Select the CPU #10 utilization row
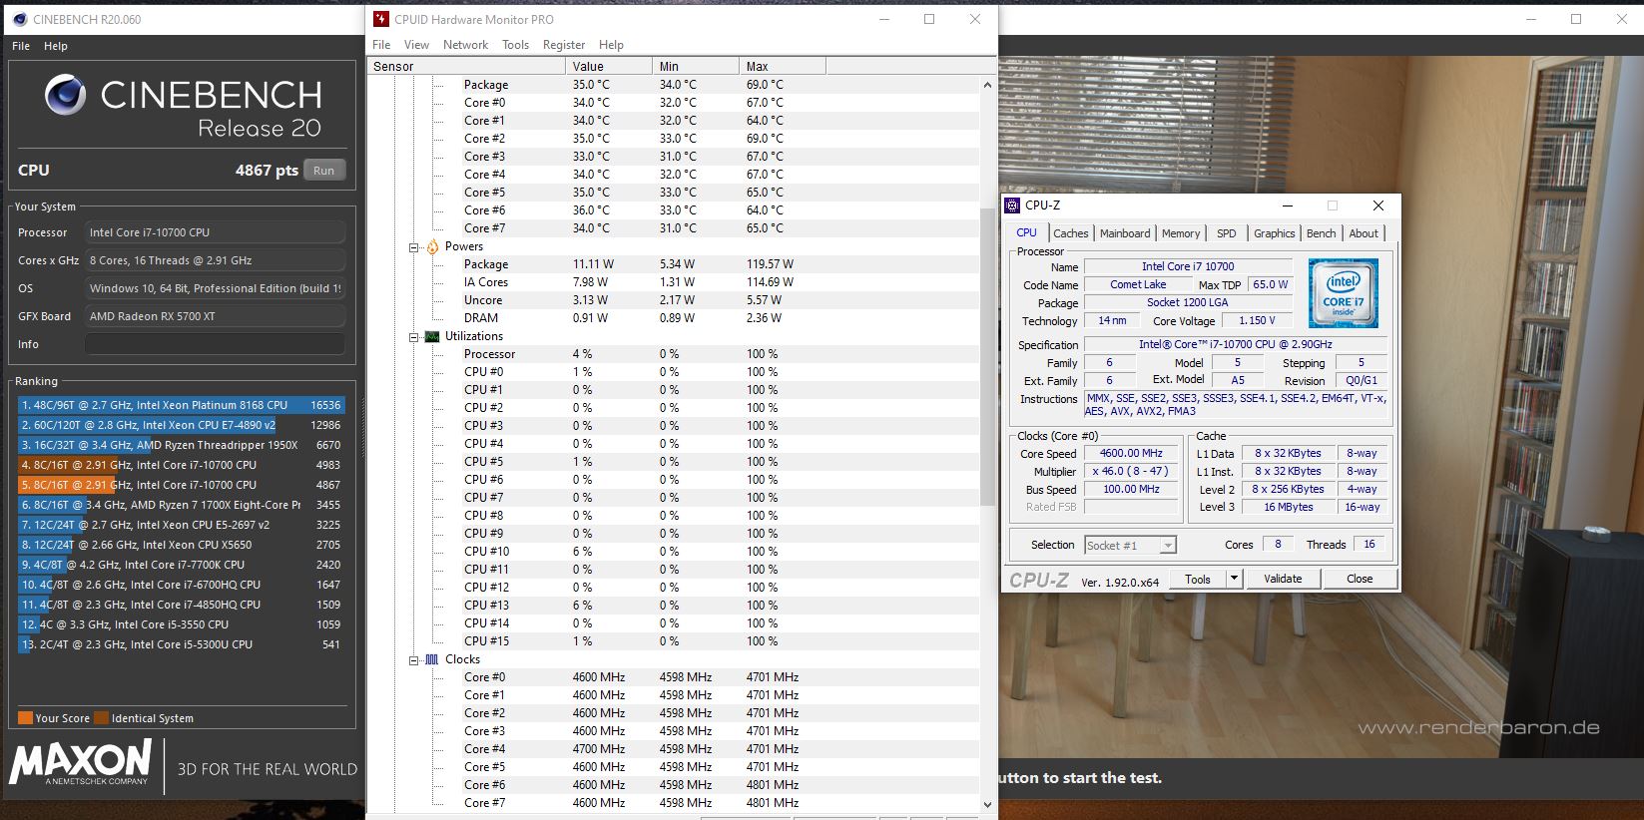Image resolution: width=1644 pixels, height=820 pixels. (x=674, y=552)
